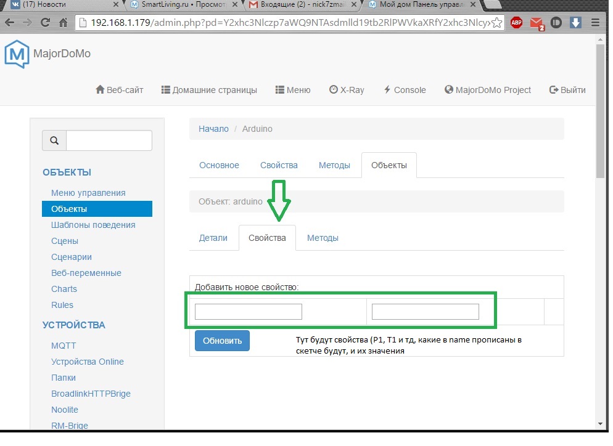Open the object Детали tab
The image size is (613, 446).
click(213, 238)
